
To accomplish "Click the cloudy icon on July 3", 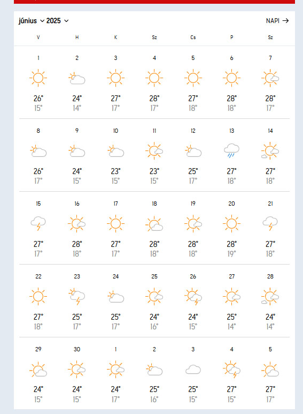I will coord(193,370).
